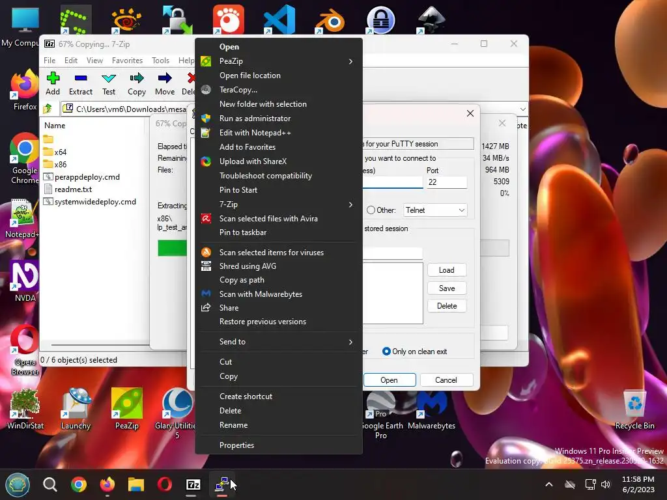Choose Shred using AVG
The width and height of the screenshot is (667, 500).
pos(279,266)
